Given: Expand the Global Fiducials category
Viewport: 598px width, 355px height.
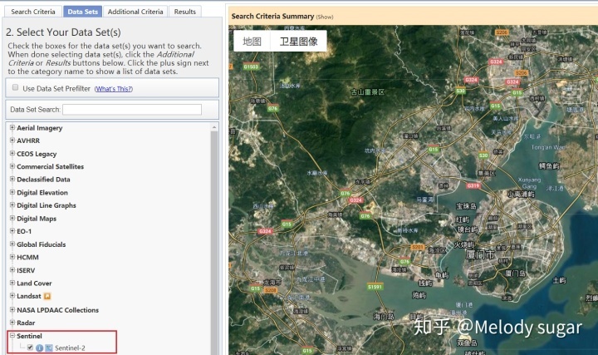Looking at the screenshot, I should (x=12, y=244).
